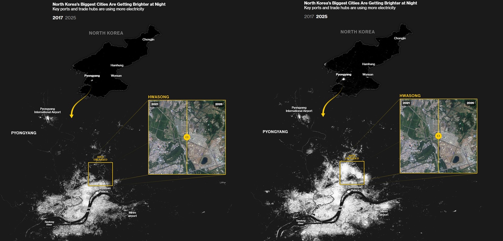Click the AREA ENLARGED label in the right graphic
This screenshot has width=503, height=241.
tap(352, 157)
